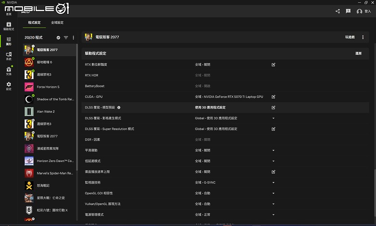Screen dimensions: 376x226
Task: Select 虹彩六號：圍攻行動 X entry
Action: tap(49, 210)
